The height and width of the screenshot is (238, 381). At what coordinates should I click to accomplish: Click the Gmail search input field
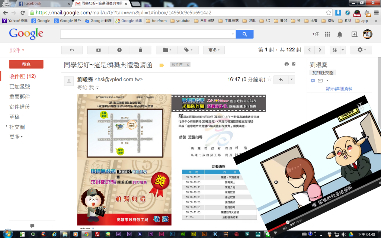pyautogui.click(x=148, y=34)
